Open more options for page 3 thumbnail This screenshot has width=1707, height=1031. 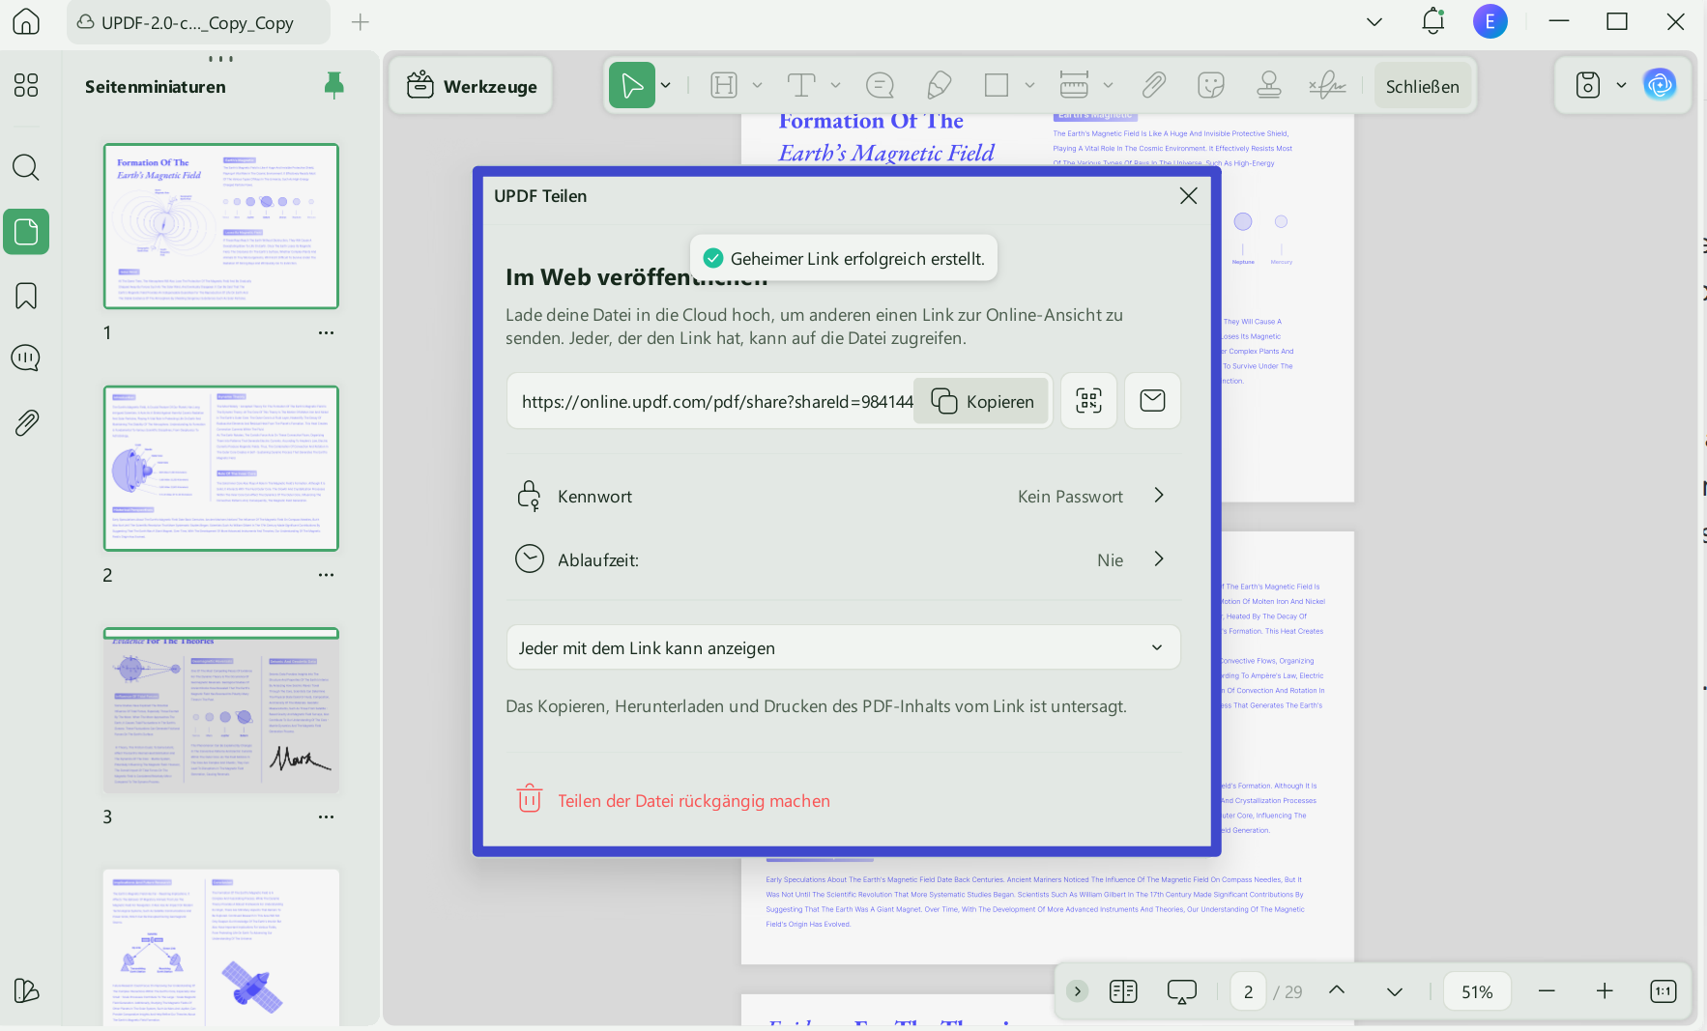coord(326,817)
